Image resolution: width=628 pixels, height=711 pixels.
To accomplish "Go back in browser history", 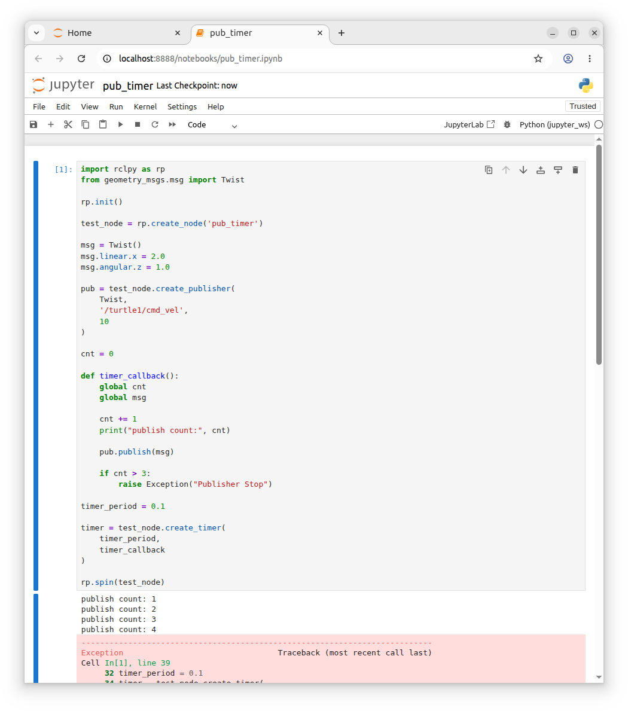I will point(38,59).
